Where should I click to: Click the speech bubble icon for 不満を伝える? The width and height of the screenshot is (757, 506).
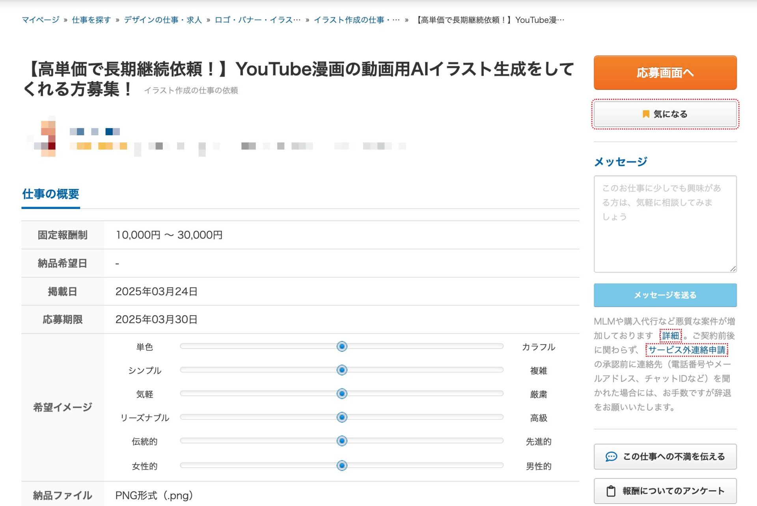pos(611,457)
